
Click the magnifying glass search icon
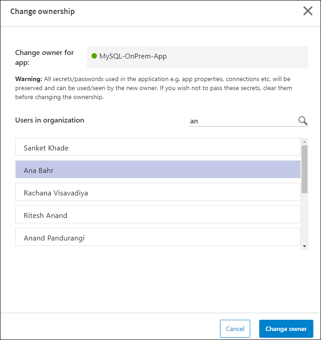[303, 121]
